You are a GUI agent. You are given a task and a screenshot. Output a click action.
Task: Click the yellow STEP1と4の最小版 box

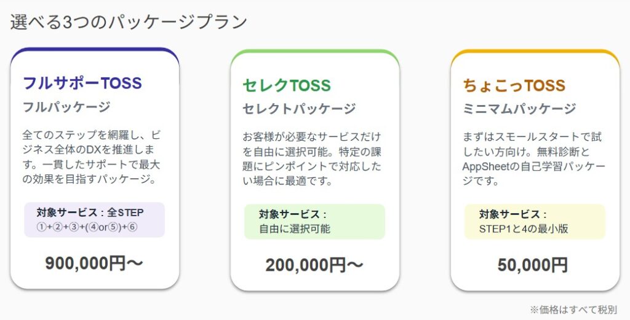tap(535, 222)
